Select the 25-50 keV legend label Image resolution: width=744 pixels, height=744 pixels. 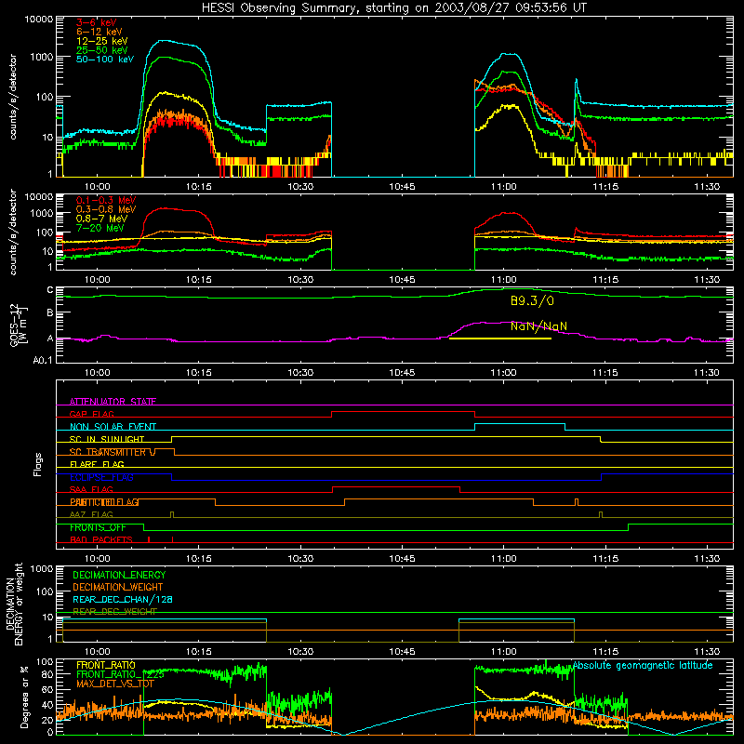click(x=102, y=50)
